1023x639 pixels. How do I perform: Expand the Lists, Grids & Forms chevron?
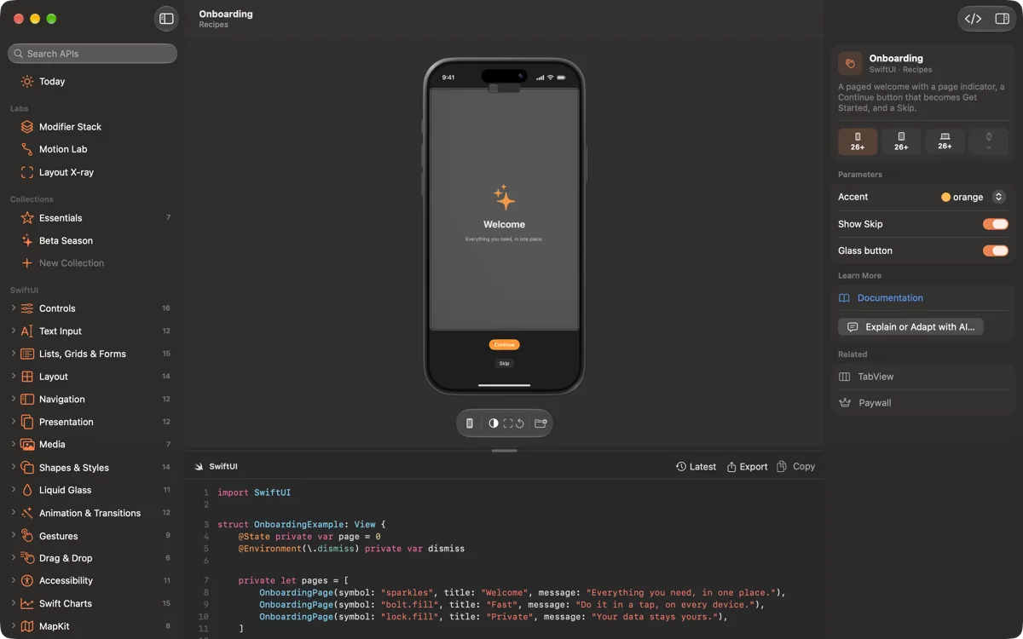click(x=13, y=354)
